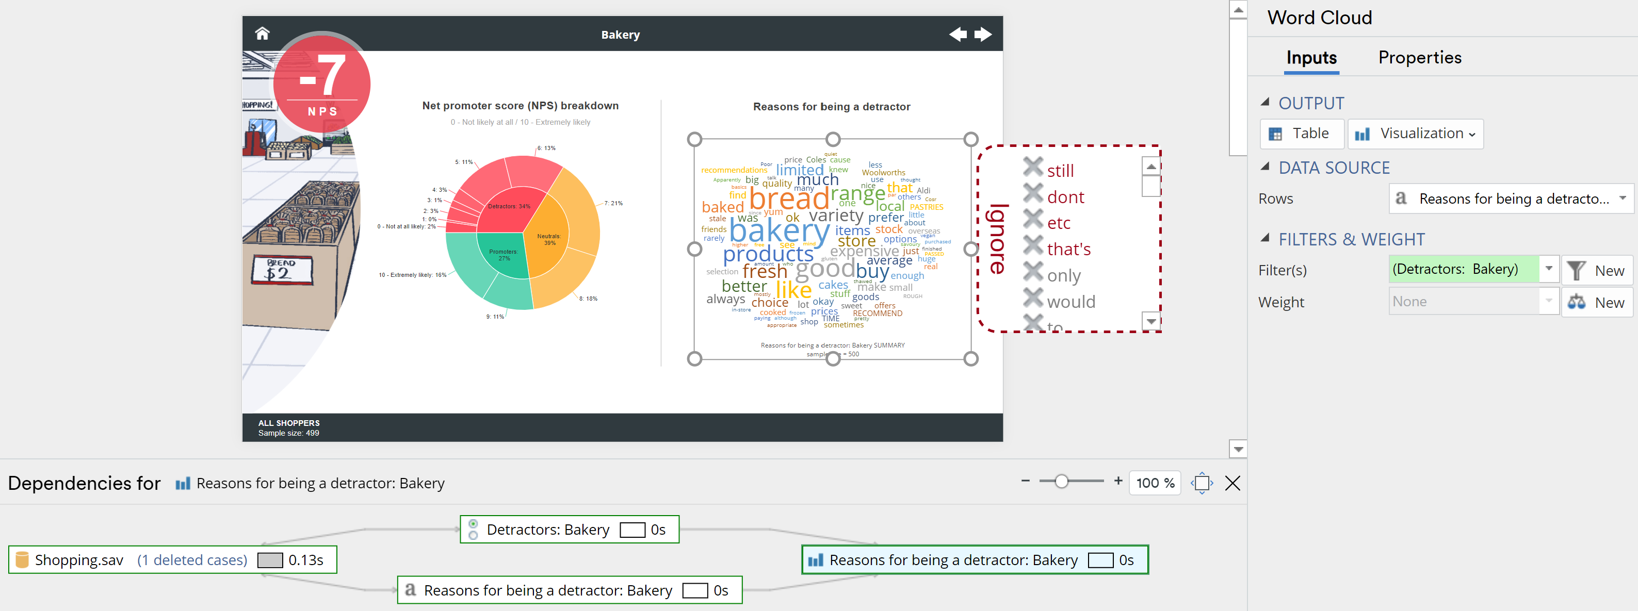
Task: Remove 'would' from the ignore list
Action: [1033, 298]
